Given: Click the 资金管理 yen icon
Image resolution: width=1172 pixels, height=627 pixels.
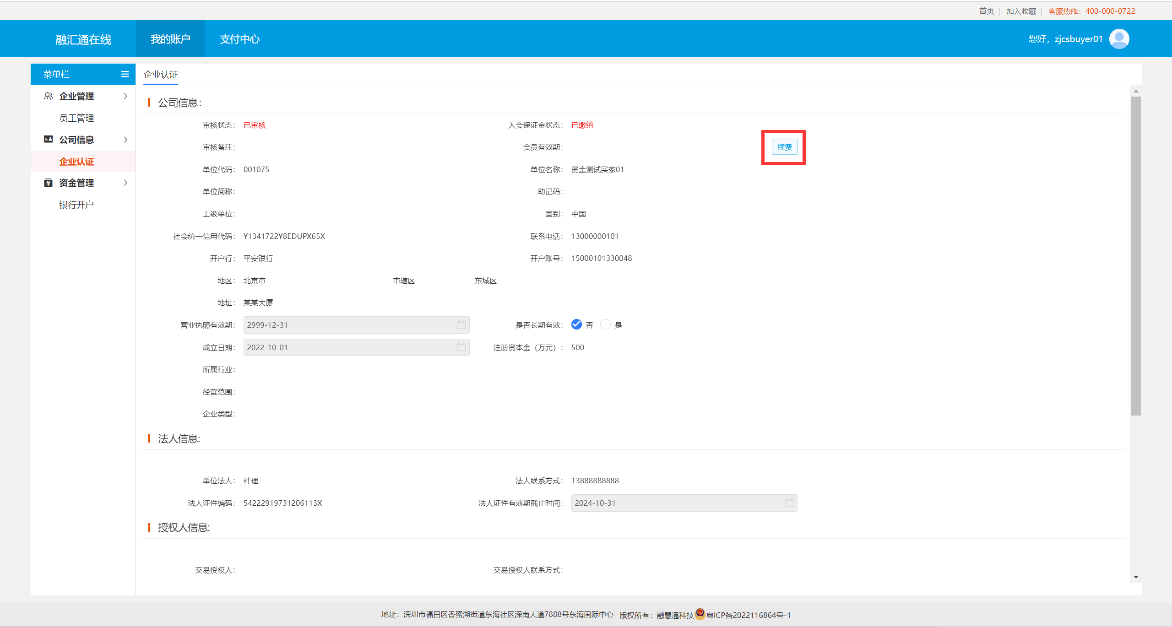Looking at the screenshot, I should [x=48, y=183].
